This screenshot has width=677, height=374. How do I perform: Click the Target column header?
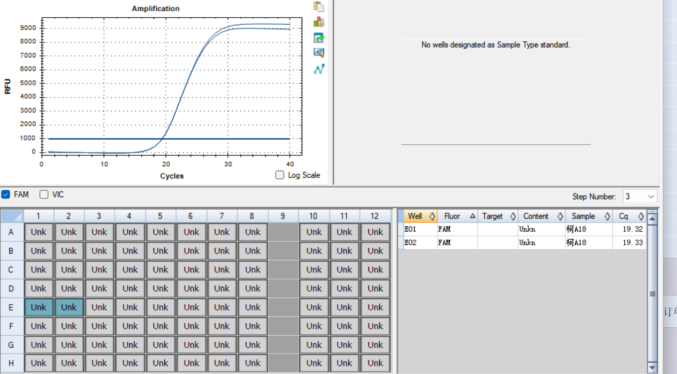pos(498,216)
